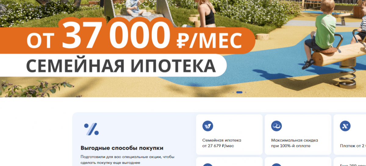The width and height of the screenshot is (366, 166).
Task: Click the icon above Платеж от 2 card
Action: (345, 126)
